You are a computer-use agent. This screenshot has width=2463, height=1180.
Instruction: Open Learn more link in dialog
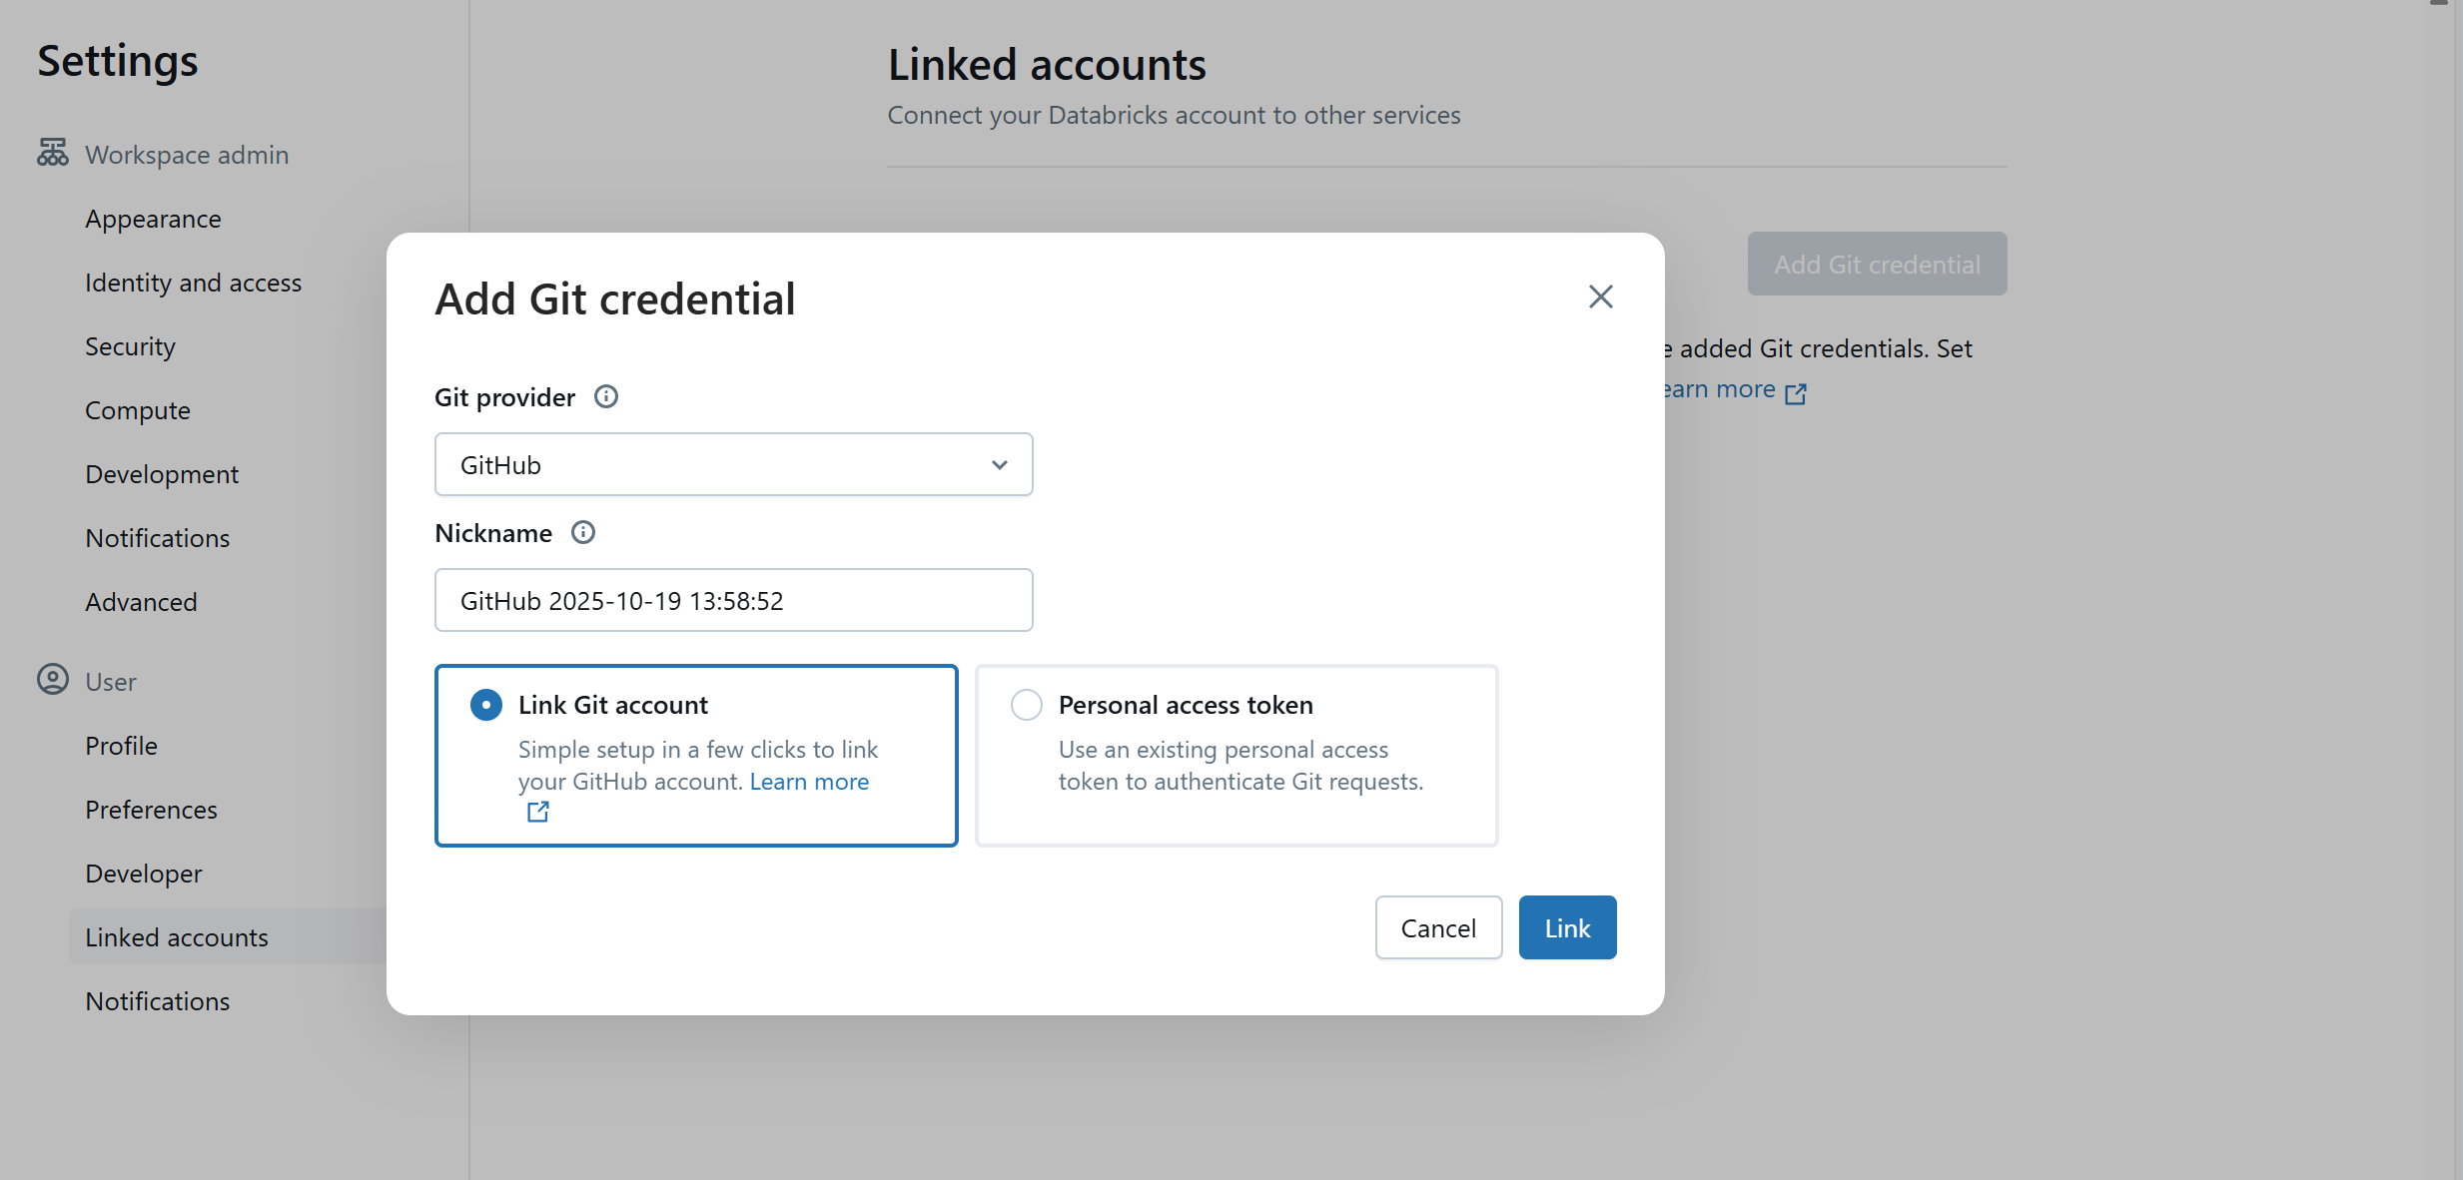tap(809, 782)
